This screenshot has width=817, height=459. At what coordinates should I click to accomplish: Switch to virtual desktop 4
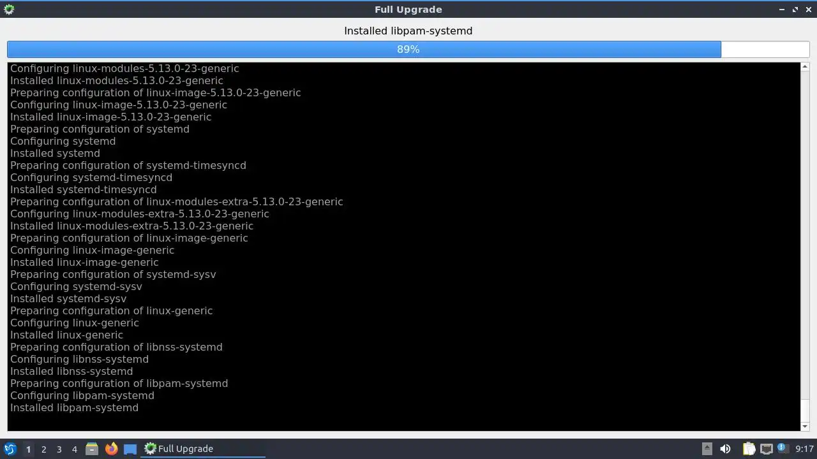pyautogui.click(x=74, y=449)
